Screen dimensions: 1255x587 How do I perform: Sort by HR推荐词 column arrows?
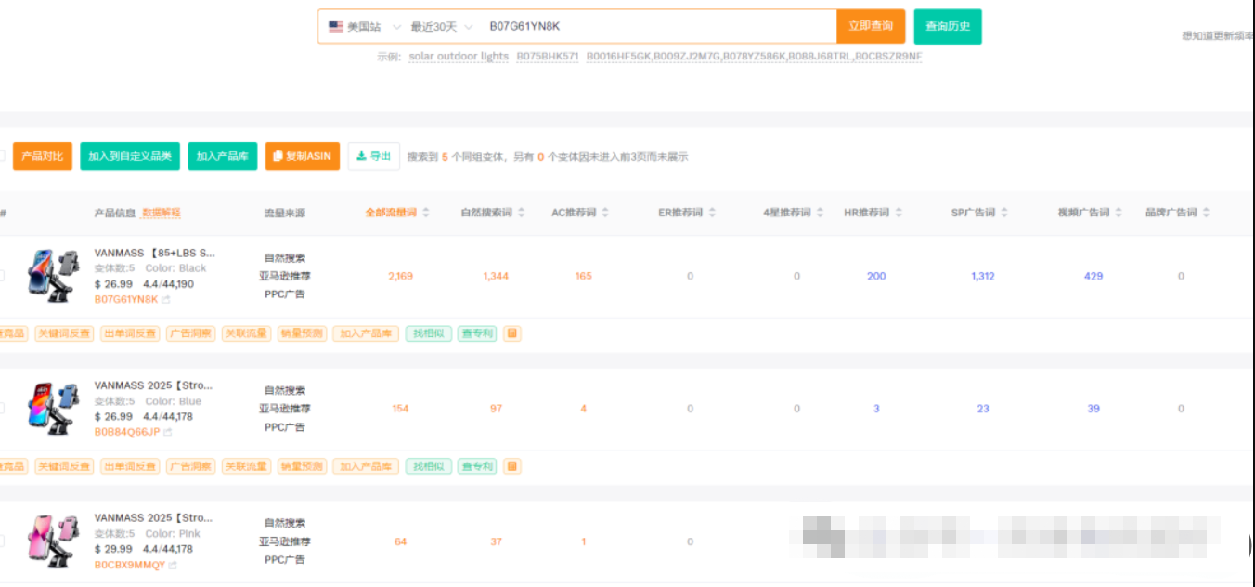click(x=899, y=213)
